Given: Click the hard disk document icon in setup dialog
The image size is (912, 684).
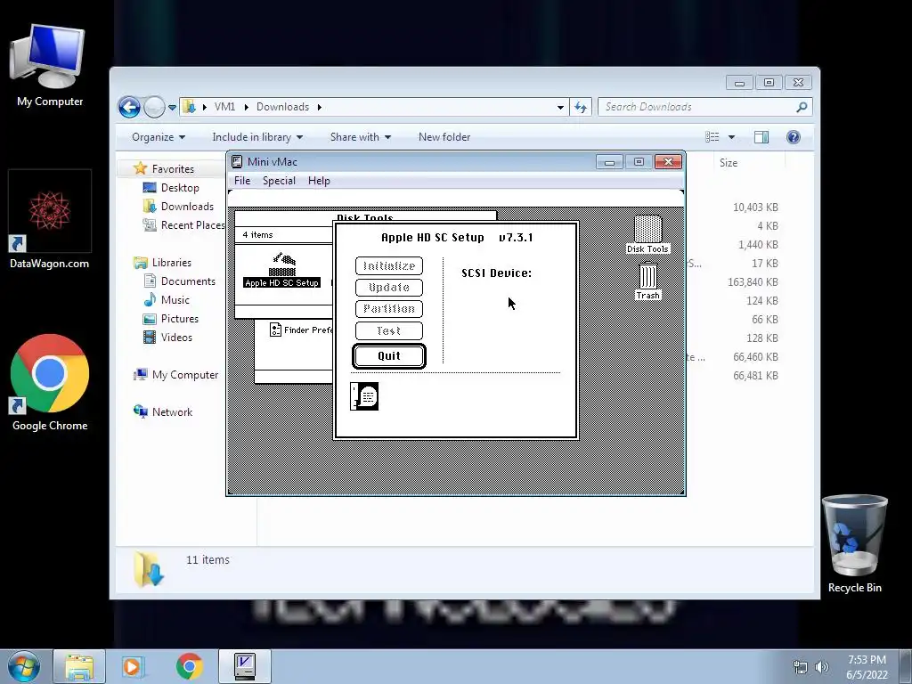Looking at the screenshot, I should coord(364,396).
